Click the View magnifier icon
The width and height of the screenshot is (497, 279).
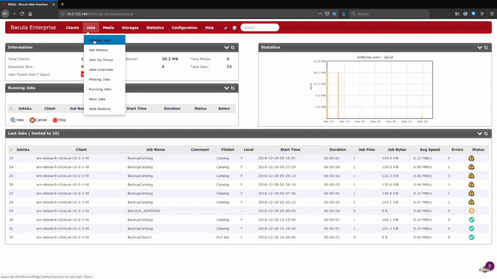click(x=13, y=120)
